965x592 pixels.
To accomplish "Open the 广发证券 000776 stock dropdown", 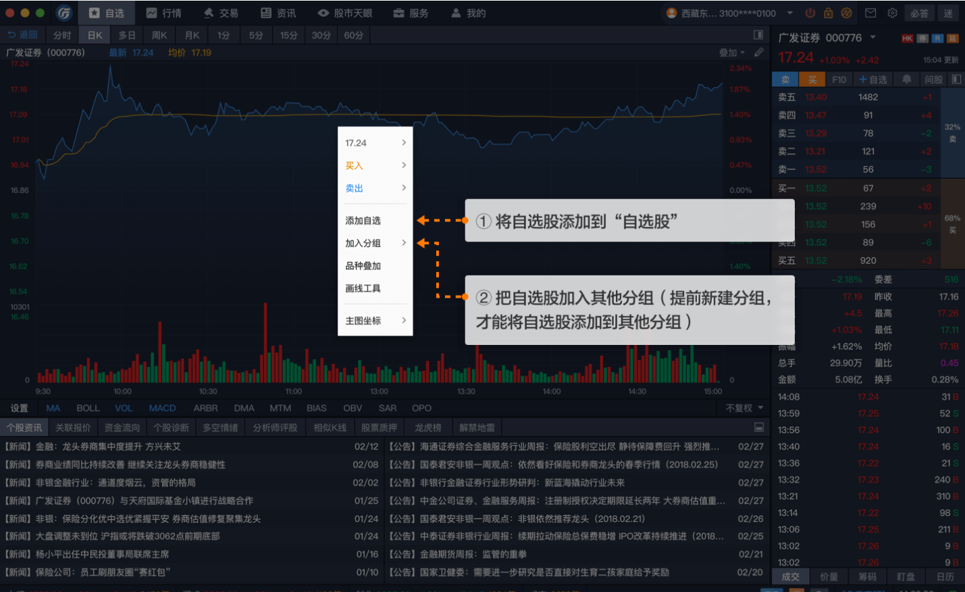I will tap(872, 38).
